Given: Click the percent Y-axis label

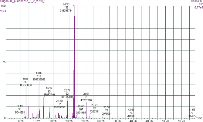Looking at the screenshot, I should (4, 62).
